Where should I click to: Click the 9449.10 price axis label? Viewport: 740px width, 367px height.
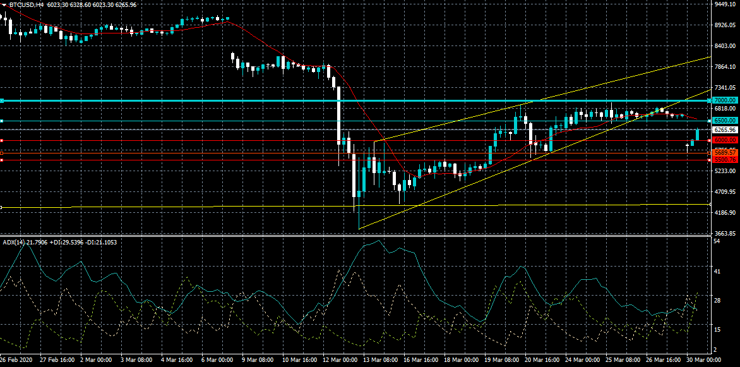click(x=725, y=4)
